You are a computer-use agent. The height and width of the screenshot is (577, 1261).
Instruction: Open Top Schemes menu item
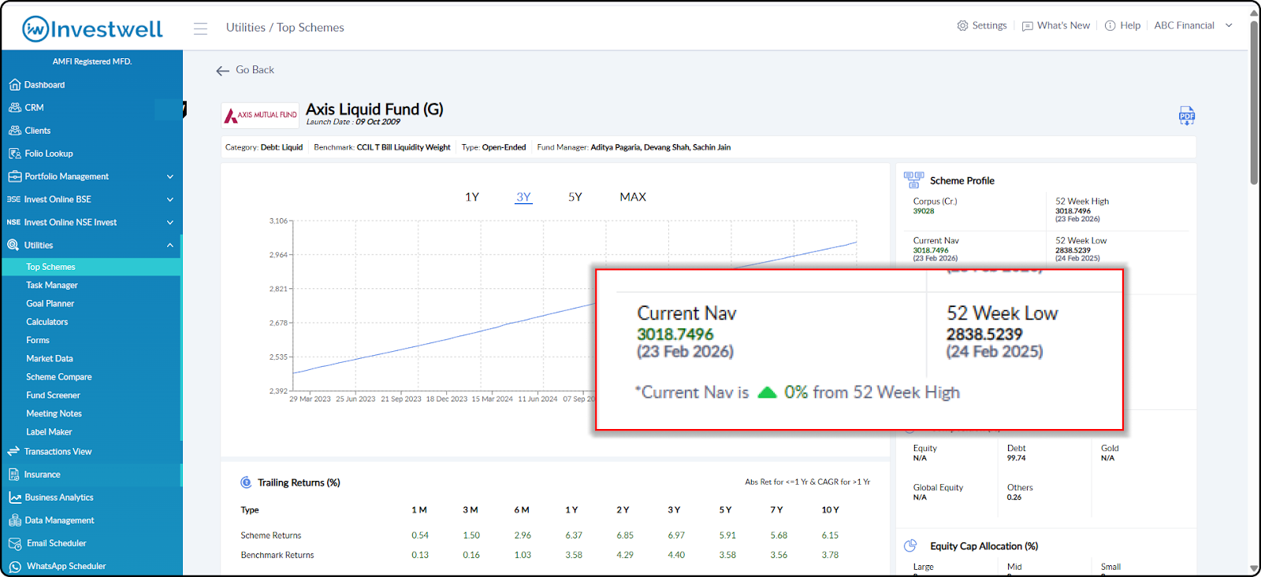(91, 267)
